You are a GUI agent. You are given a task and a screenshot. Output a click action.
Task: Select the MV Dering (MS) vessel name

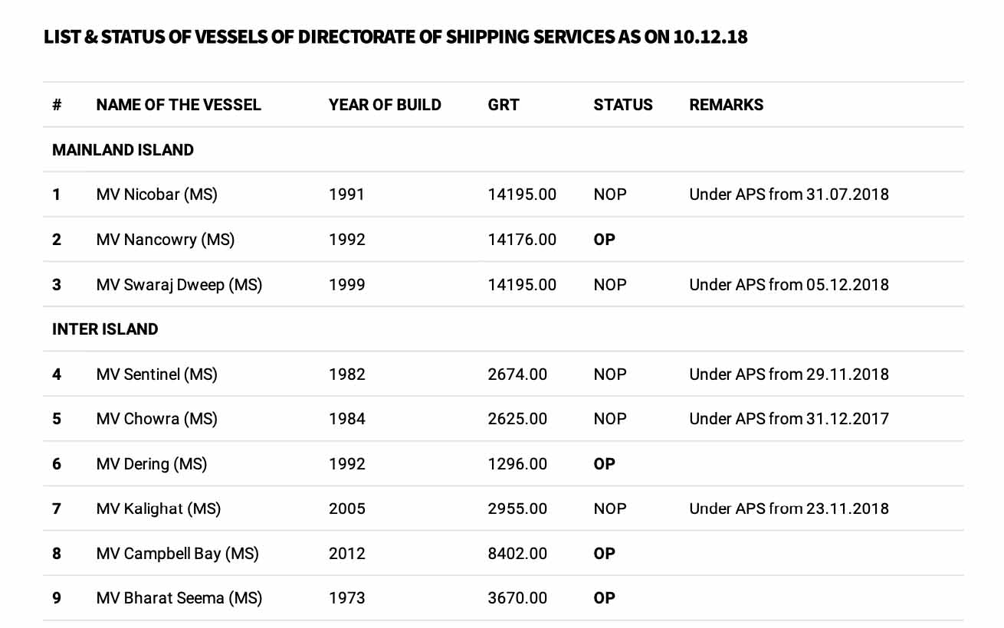(152, 464)
